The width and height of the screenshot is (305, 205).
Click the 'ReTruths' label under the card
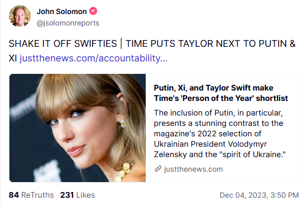click(x=37, y=195)
